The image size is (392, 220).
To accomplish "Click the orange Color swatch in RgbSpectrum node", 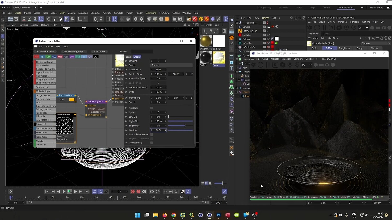I will click(x=72, y=100).
